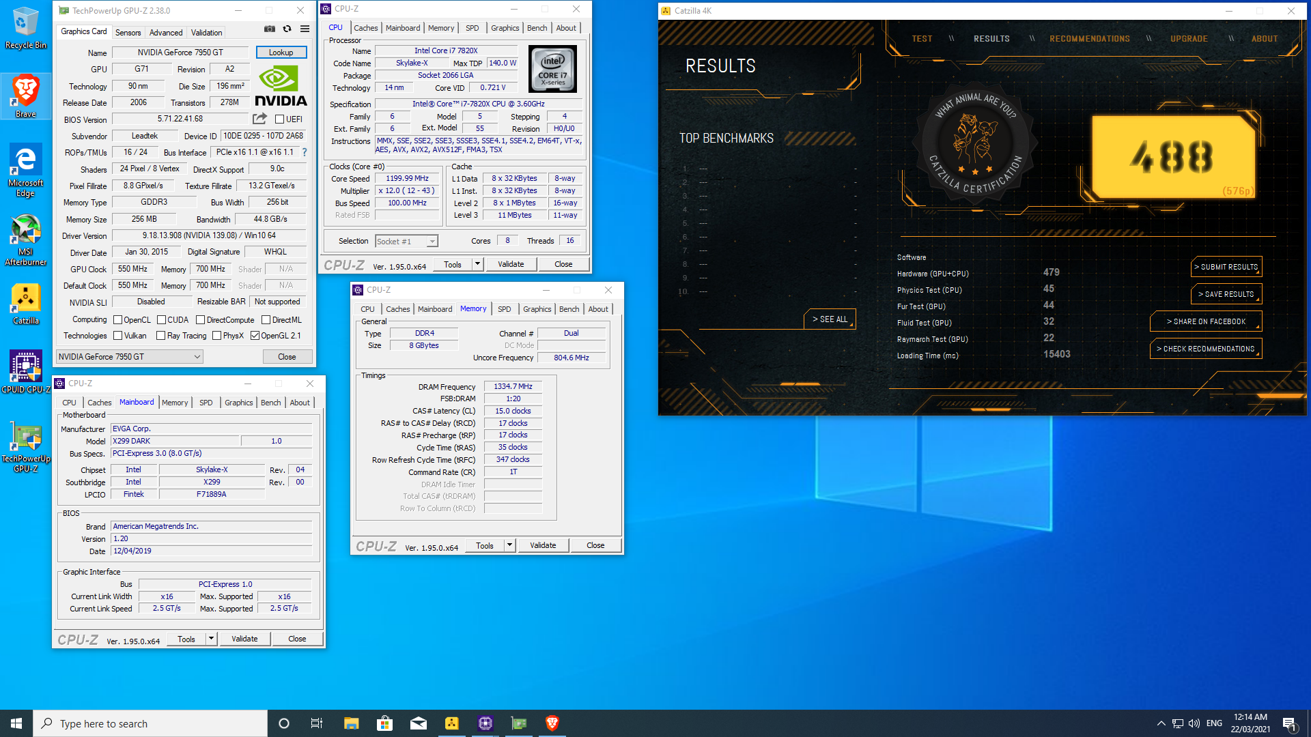Open the notification center icon
This screenshot has height=737, width=1311.
point(1289,723)
